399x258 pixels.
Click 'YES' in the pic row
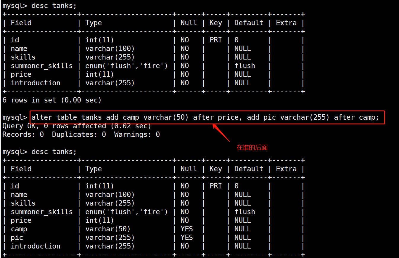pyautogui.click(x=187, y=238)
